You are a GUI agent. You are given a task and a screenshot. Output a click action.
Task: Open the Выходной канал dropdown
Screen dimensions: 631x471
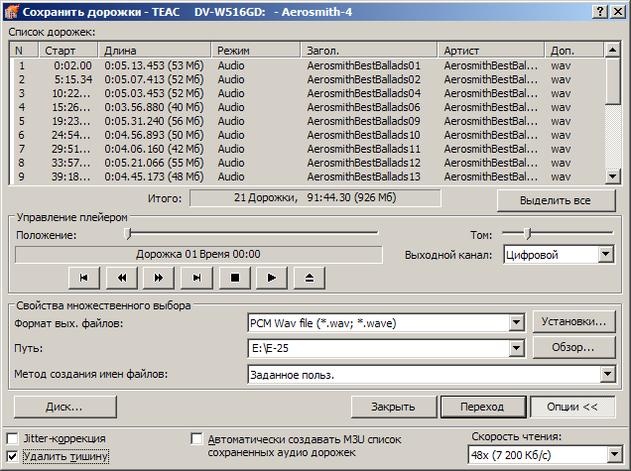point(605,254)
